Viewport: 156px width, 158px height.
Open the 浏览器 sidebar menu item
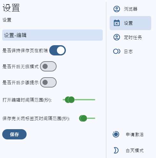(130, 9)
